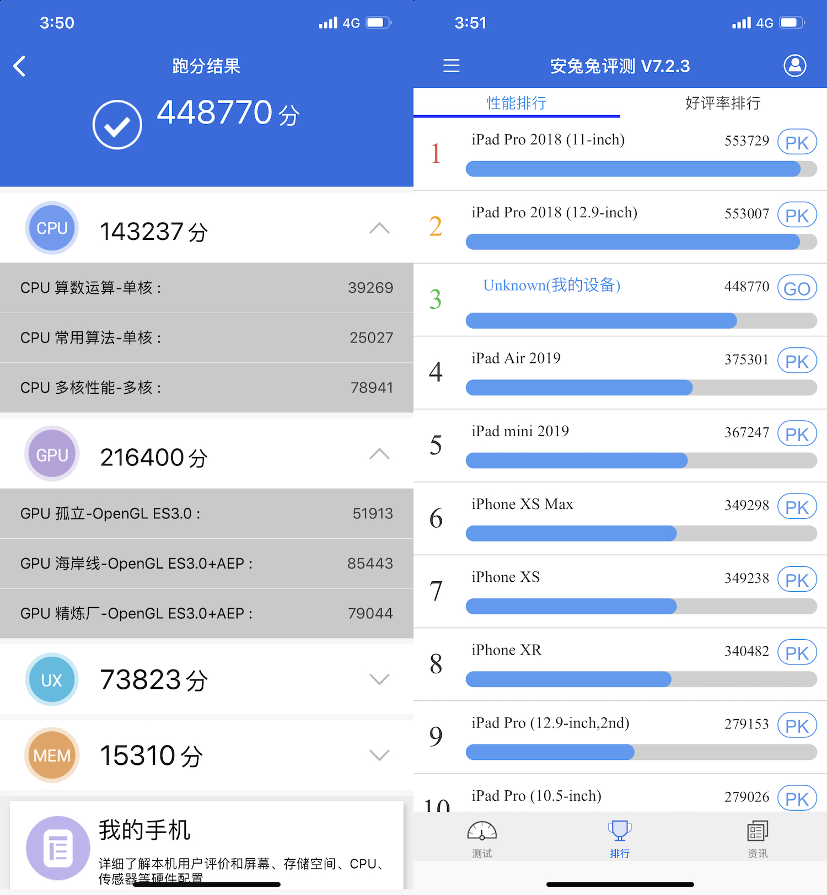Tap the back arrow on results screen
Image resolution: width=827 pixels, height=895 pixels.
(x=19, y=66)
